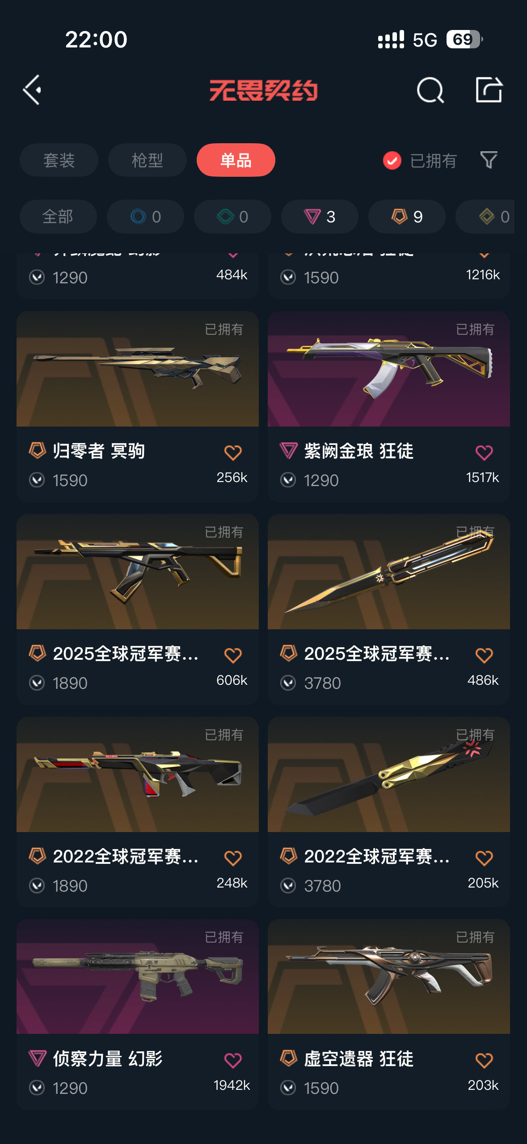Switch to the 枪型 tab
527x1144 pixels.
[148, 160]
